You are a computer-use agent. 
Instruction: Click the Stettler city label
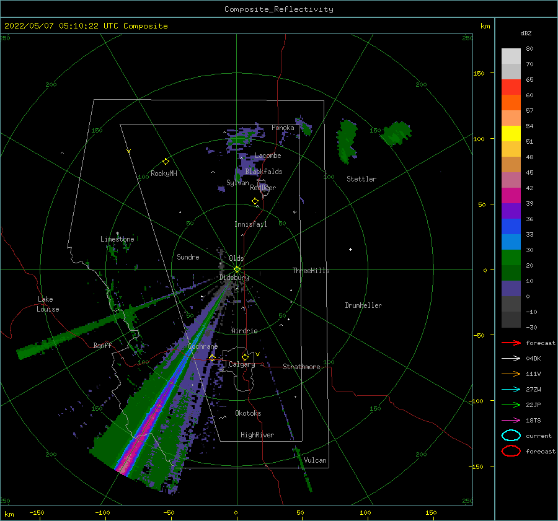click(361, 179)
